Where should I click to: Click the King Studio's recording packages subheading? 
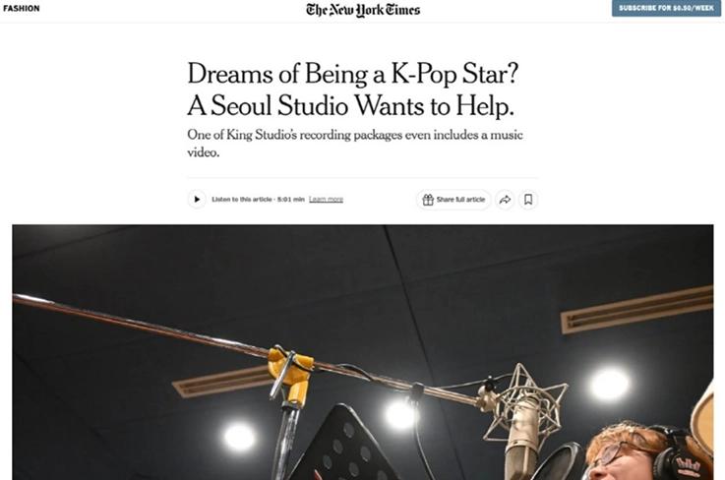[355, 144]
